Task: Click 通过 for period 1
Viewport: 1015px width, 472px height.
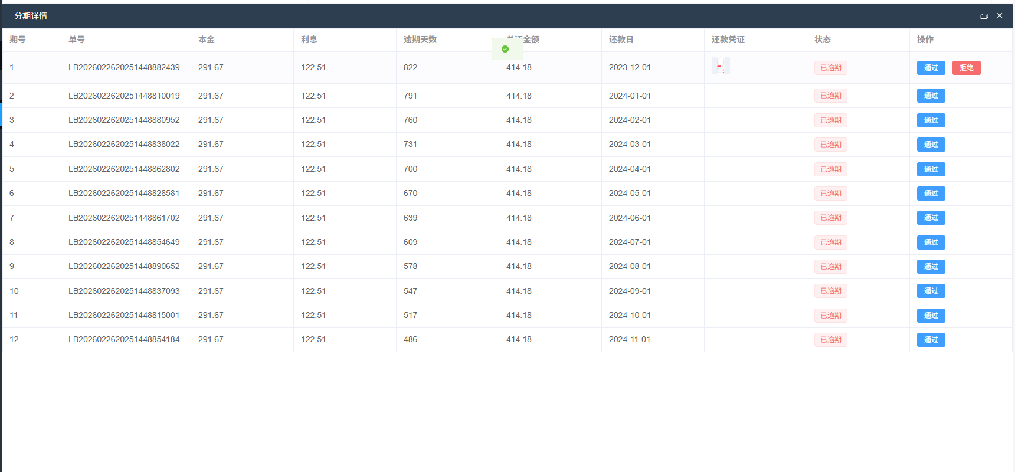Action: click(931, 68)
